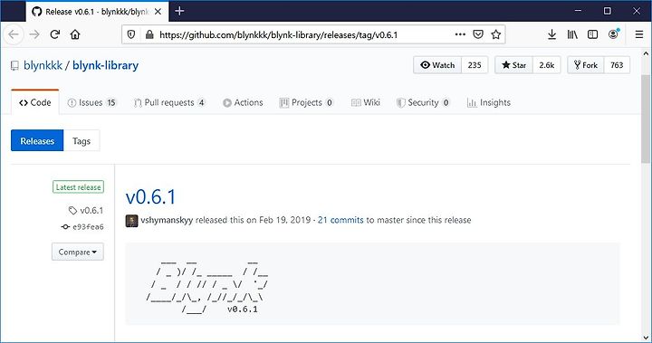This screenshot has width=652, height=343.
Task: Open the Projects tab
Action: click(x=306, y=102)
